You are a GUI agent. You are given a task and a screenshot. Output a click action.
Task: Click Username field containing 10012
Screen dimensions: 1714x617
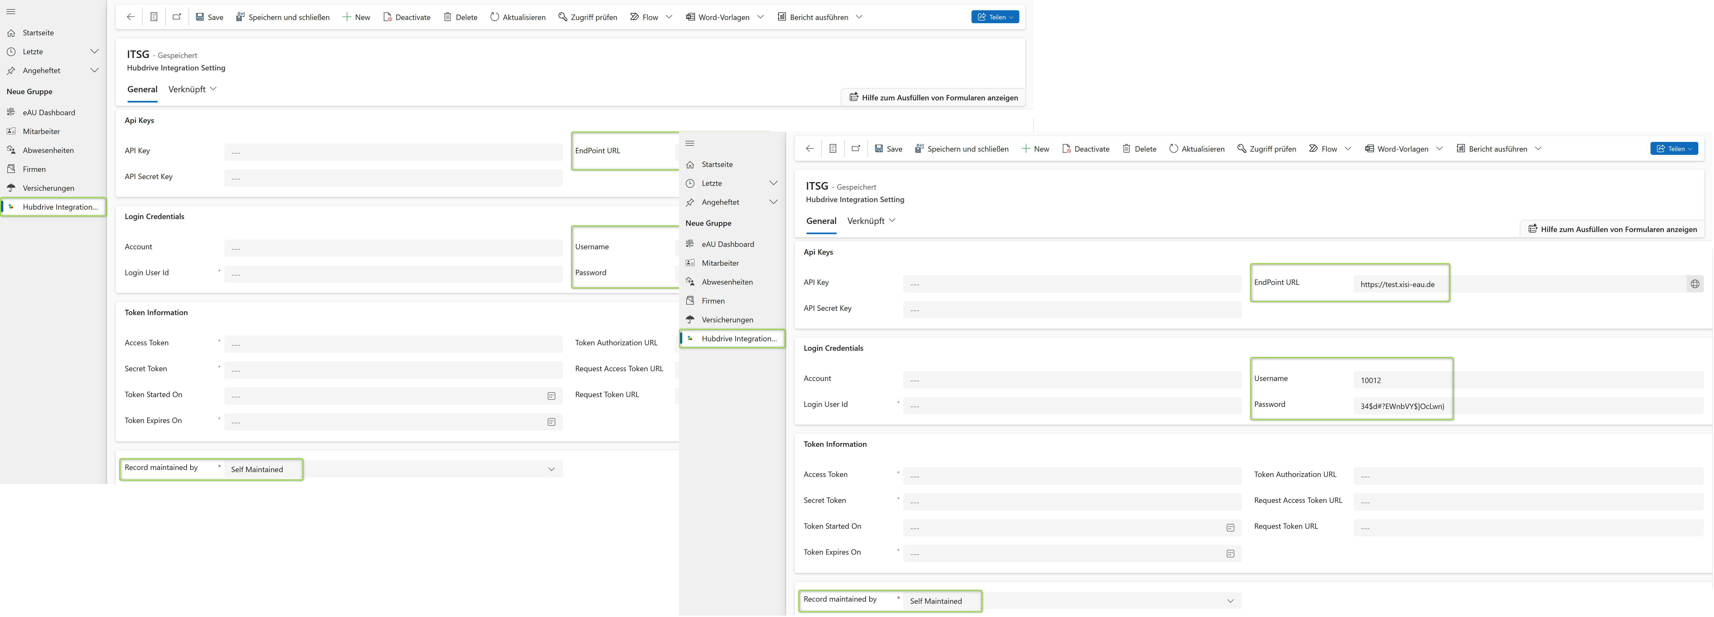coord(1528,380)
